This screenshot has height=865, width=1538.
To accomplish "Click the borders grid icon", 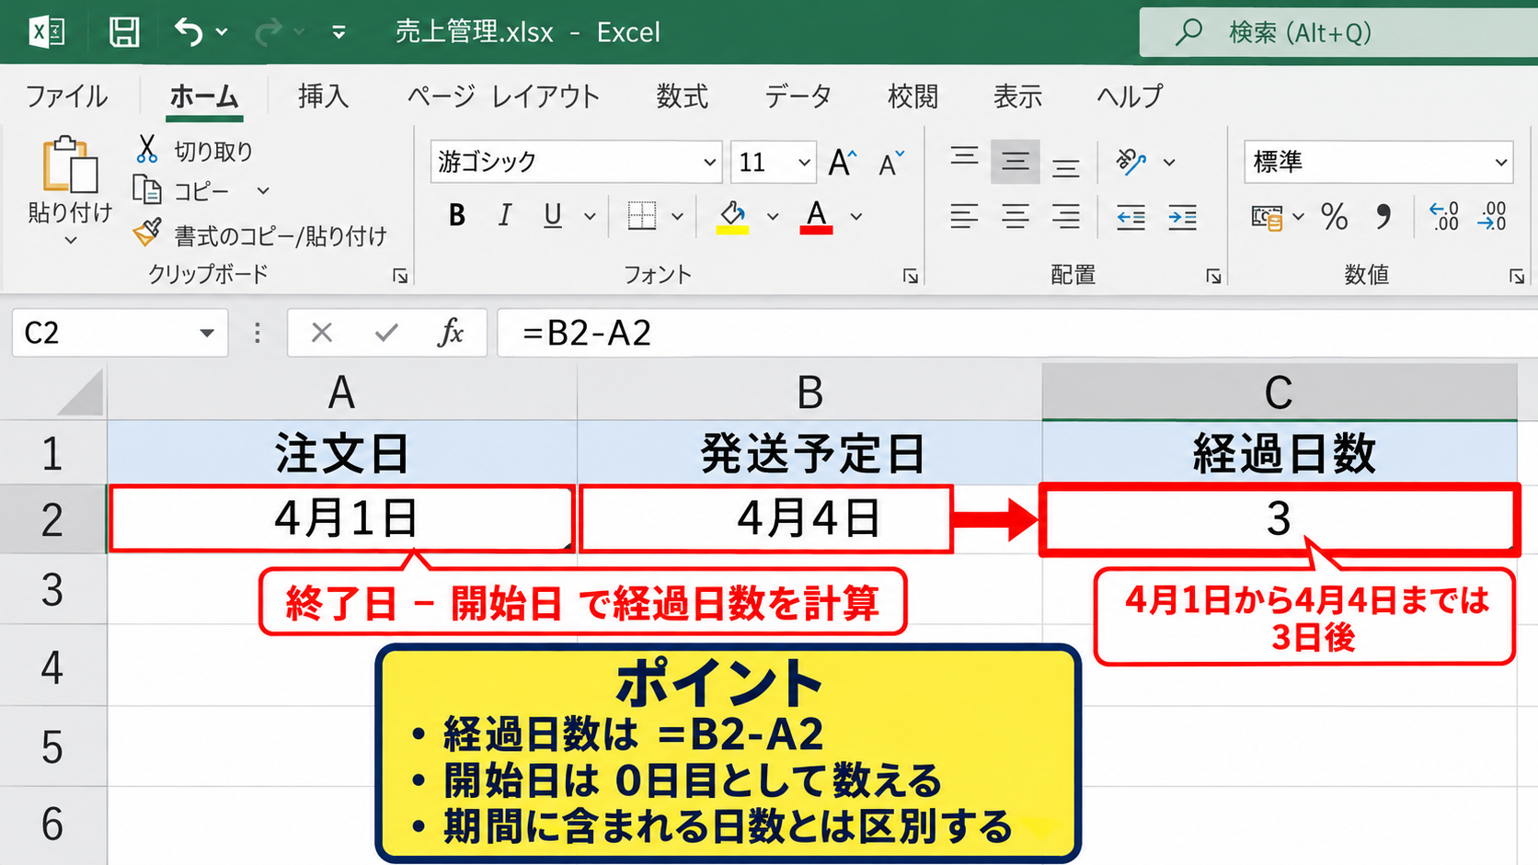I will point(642,216).
